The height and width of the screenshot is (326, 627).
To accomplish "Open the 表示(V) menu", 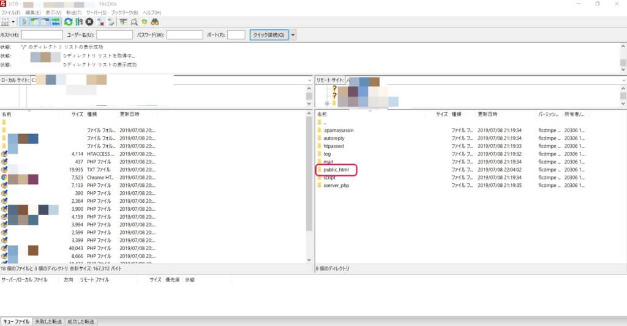I will pos(53,13).
